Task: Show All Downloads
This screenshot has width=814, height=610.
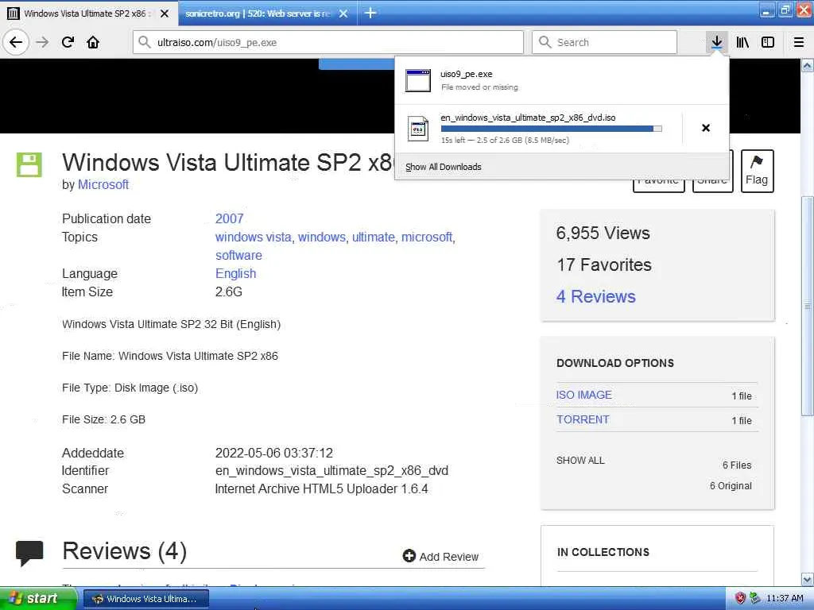Action: click(x=444, y=167)
